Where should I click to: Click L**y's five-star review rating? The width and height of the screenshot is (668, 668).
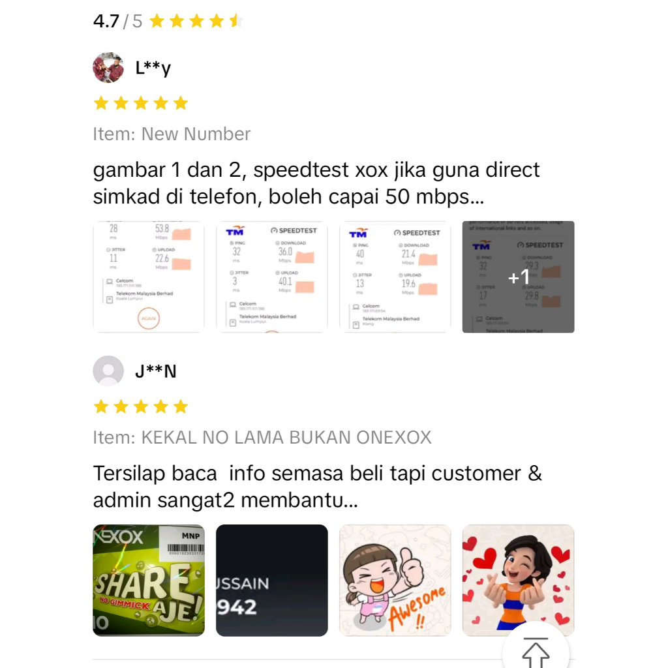pyautogui.click(x=141, y=102)
